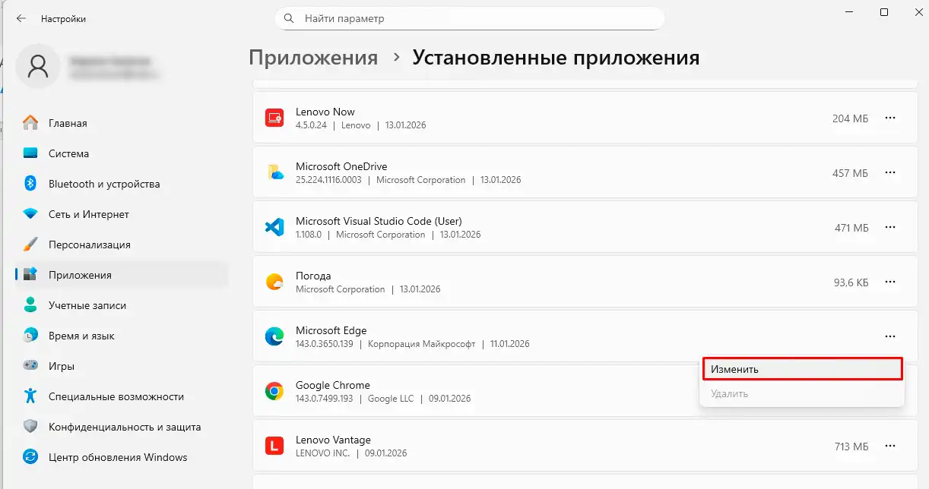Open the ellipsis menu for Microsoft OneDrive
This screenshot has width=929, height=489.
click(889, 172)
